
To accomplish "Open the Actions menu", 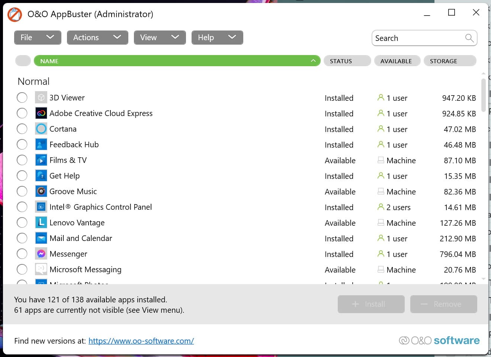I will pos(97,37).
